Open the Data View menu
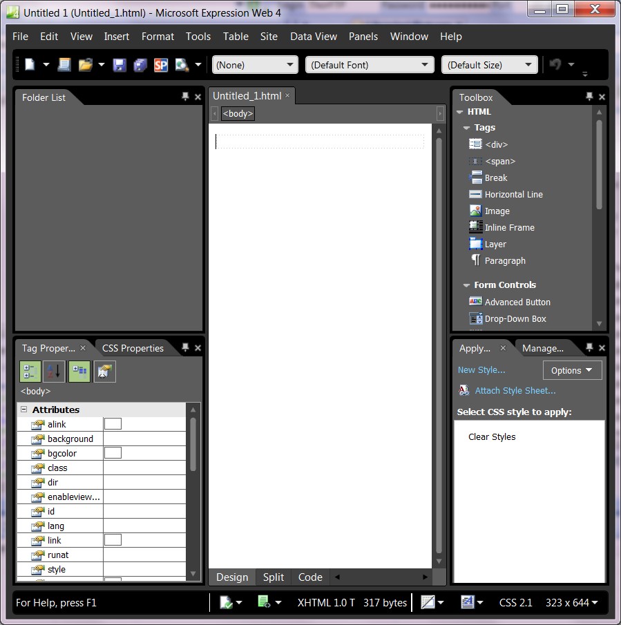This screenshot has height=625, width=621. pos(314,37)
